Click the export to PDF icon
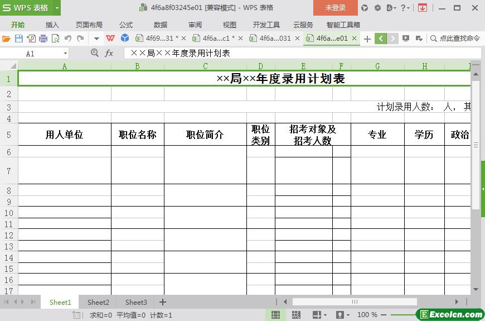485x321 pixels. pyautogui.click(x=31, y=39)
